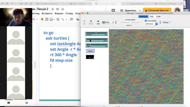Switch to filmstrip view at bottom left
Viewport: 190px width, 107px height.
[9, 103]
